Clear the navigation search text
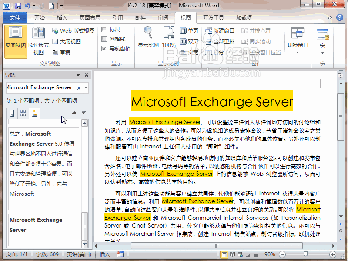This screenshot has width=348, height=261. point(79,88)
